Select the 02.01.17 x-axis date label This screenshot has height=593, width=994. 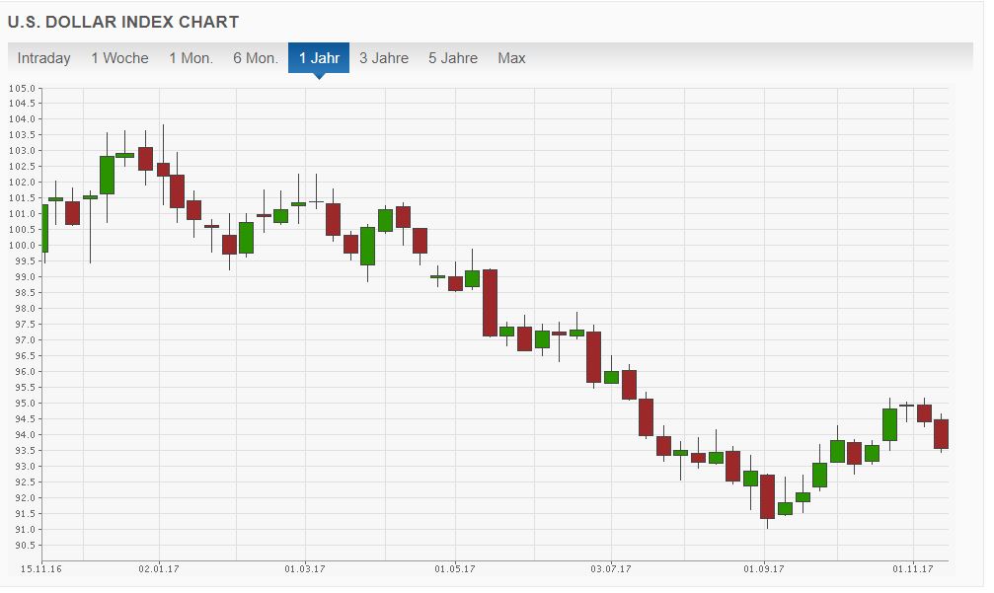158,569
